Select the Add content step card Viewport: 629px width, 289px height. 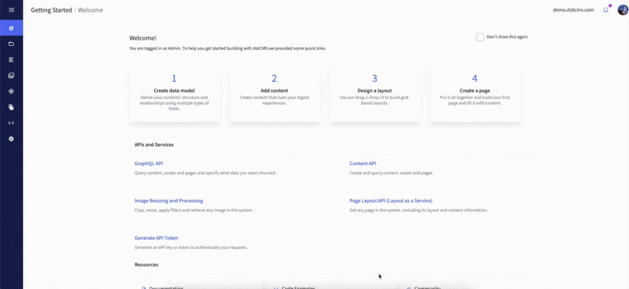point(274,94)
